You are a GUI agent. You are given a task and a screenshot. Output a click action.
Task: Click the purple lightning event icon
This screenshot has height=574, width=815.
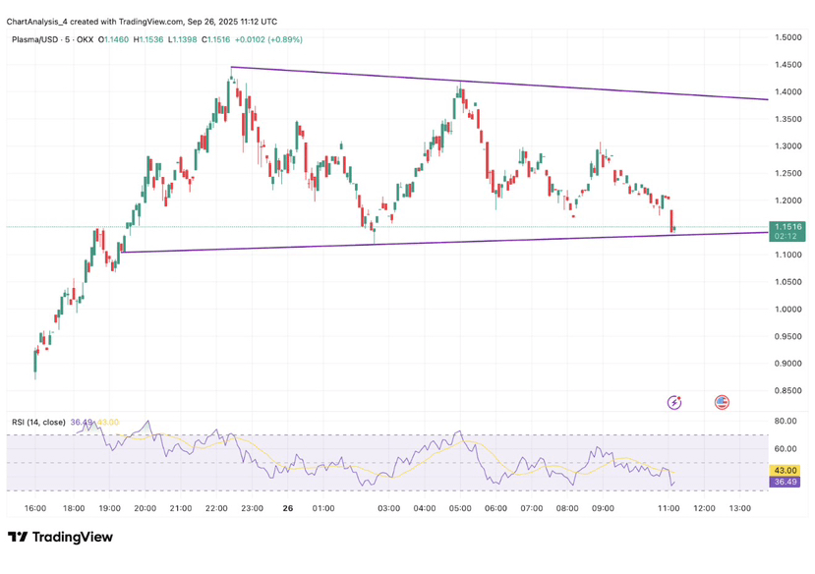pyautogui.click(x=674, y=402)
